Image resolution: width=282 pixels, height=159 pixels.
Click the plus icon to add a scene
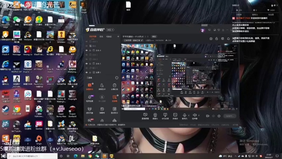coord(118,37)
